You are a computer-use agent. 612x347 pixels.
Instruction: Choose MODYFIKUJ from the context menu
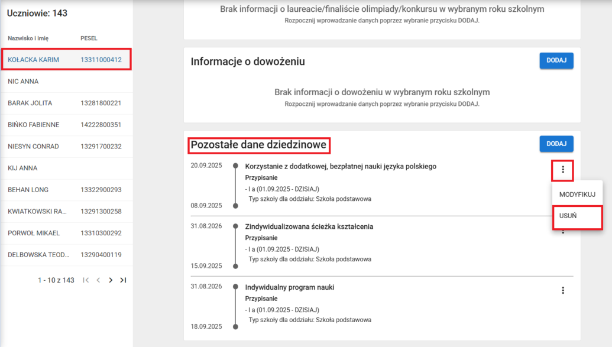[x=577, y=194]
